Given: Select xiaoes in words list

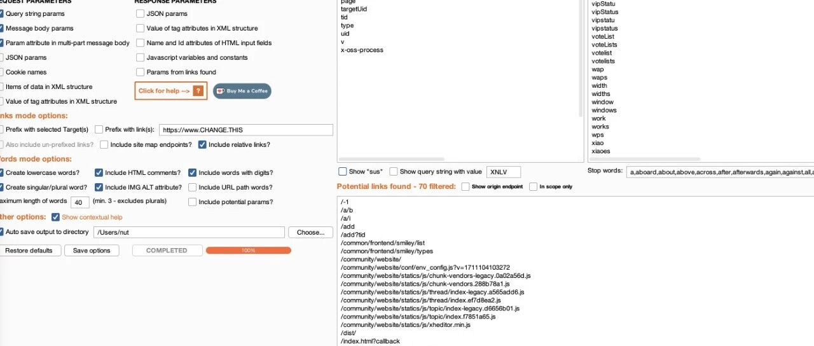Looking at the screenshot, I should point(601,151).
